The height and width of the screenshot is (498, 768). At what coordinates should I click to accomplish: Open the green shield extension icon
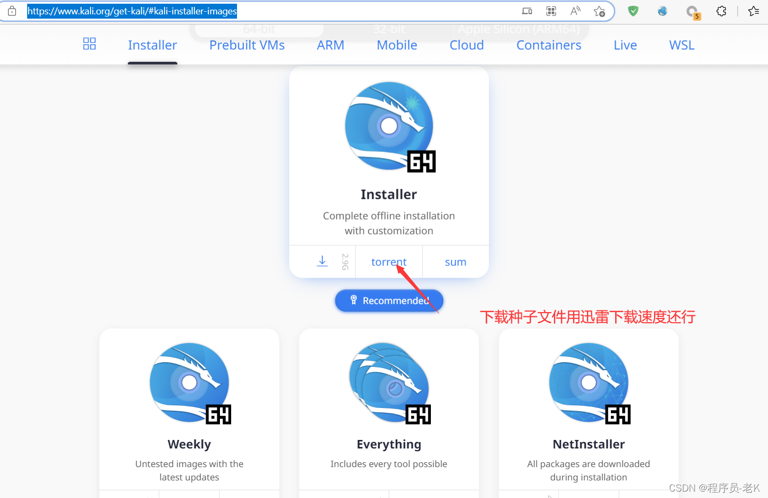pos(633,11)
